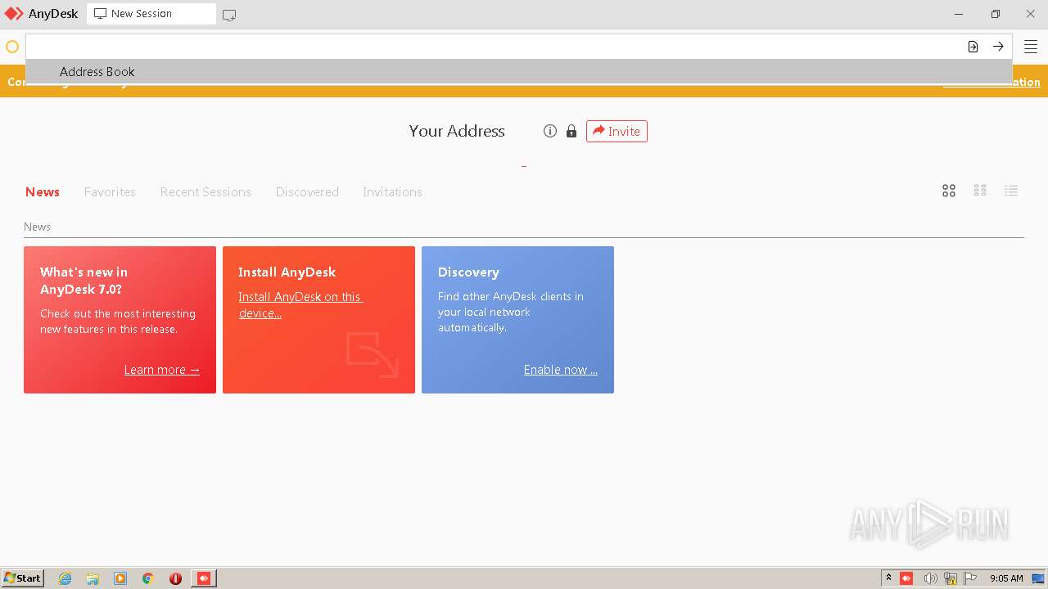Open Opera browser from taskbar
Image resolution: width=1048 pixels, height=589 pixels.
(x=175, y=578)
